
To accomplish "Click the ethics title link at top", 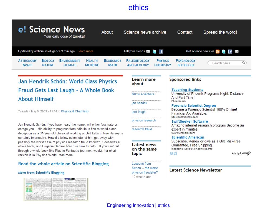I will pos(138,8).
